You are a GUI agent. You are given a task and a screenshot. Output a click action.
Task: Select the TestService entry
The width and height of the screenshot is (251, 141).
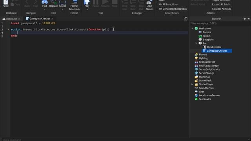(205, 99)
